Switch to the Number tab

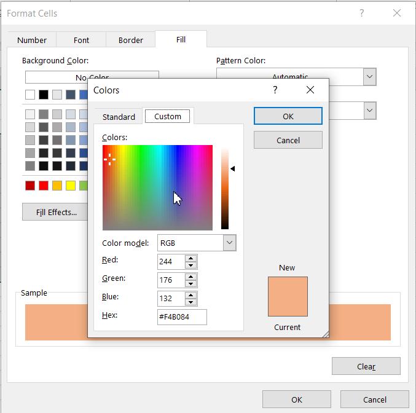pyautogui.click(x=32, y=40)
